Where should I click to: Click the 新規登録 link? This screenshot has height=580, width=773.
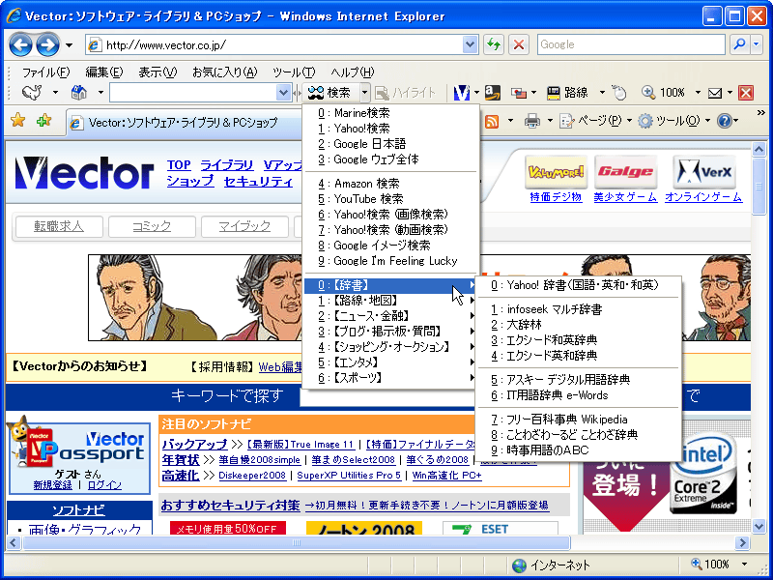(x=53, y=485)
